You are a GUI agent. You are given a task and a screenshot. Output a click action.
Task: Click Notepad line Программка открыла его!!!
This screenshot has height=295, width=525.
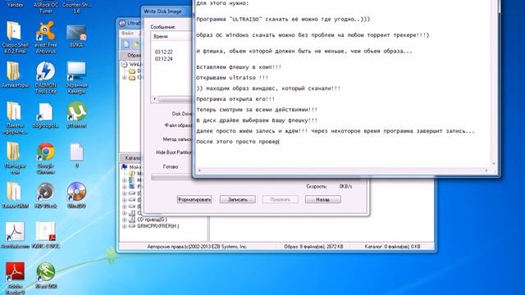[x=235, y=99]
